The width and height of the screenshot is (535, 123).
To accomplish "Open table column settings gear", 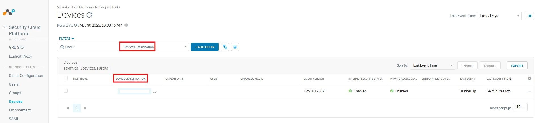I will 529,78.
